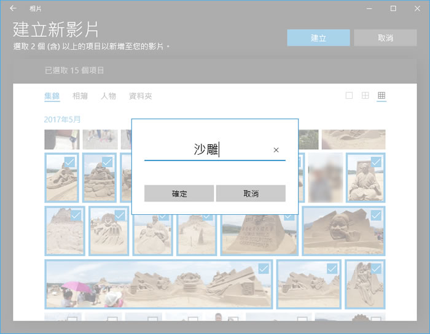This screenshot has height=334, width=430.
Task: Switch to small grid view icon
Action: 381,95
